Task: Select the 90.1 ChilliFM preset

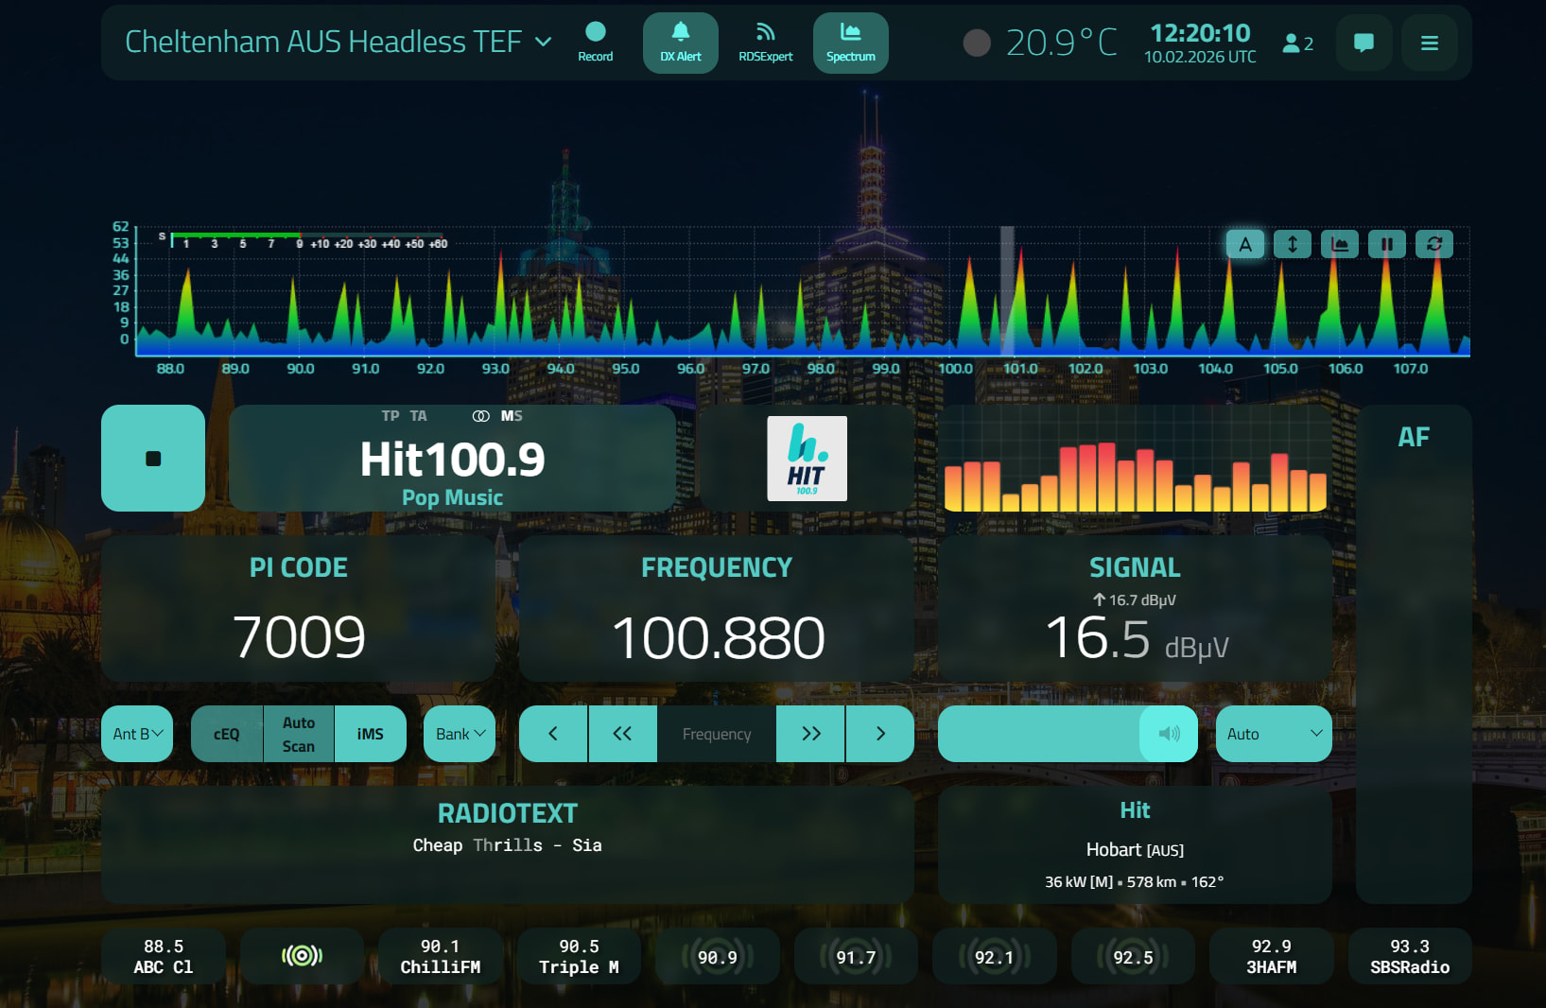Action: (x=440, y=956)
